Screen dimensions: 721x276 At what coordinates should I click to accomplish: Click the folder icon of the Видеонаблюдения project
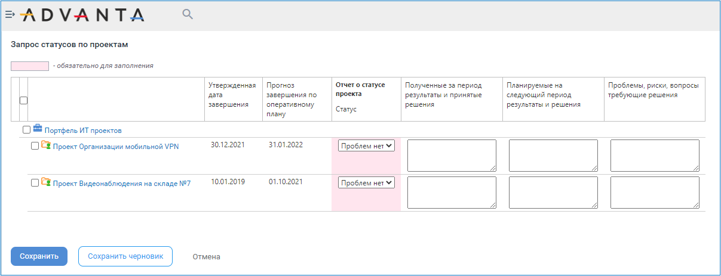point(46,182)
